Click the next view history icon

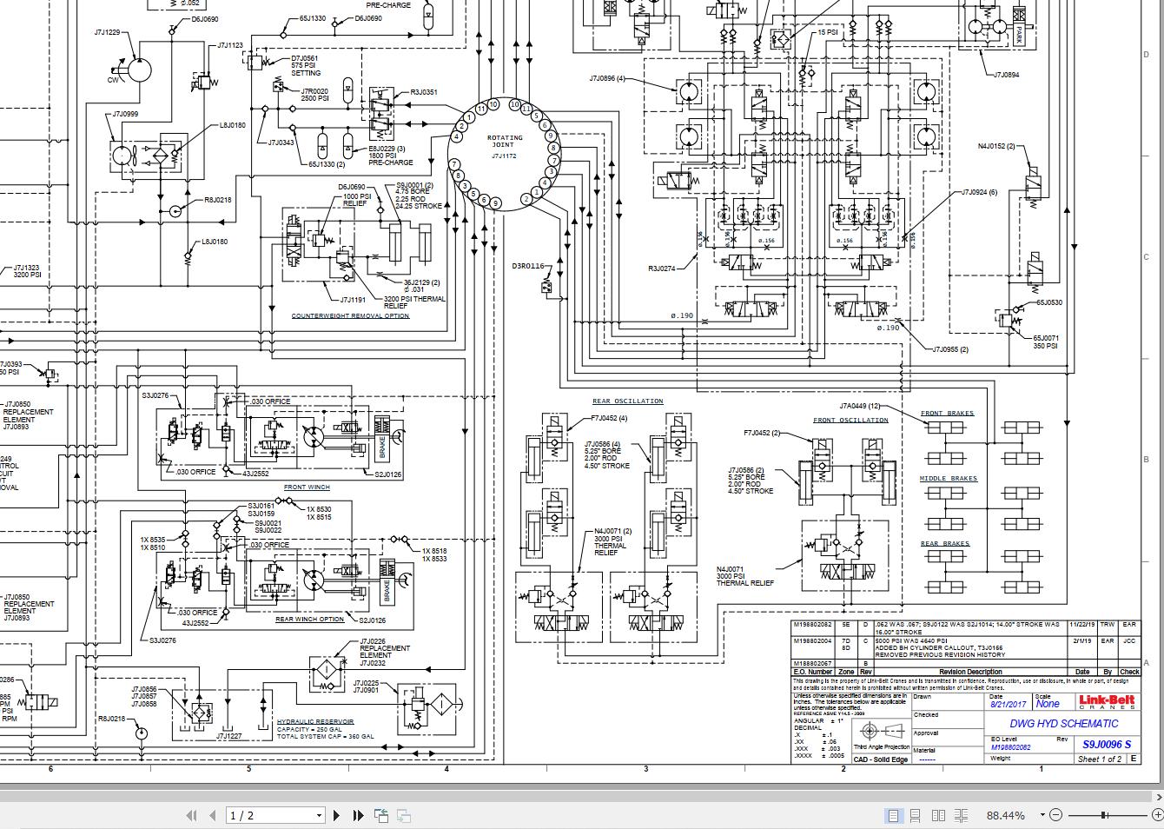pyautogui.click(x=402, y=815)
